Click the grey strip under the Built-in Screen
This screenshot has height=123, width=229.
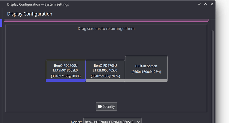146,81
